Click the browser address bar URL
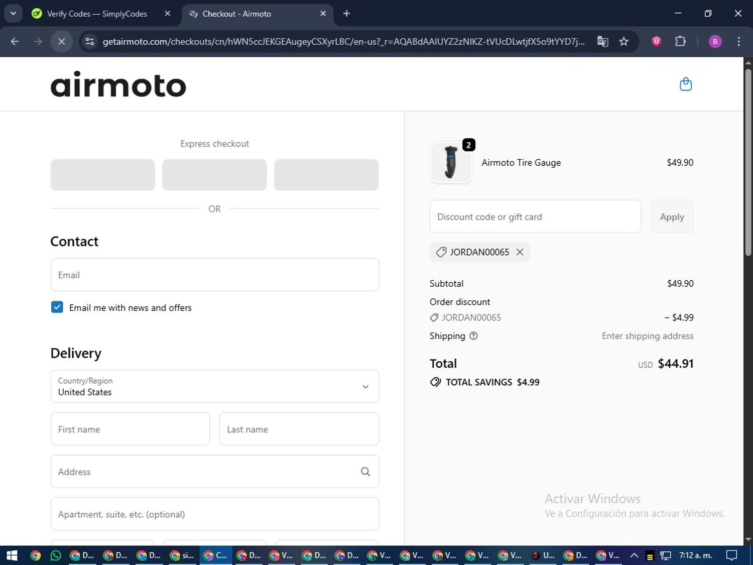 tap(343, 42)
